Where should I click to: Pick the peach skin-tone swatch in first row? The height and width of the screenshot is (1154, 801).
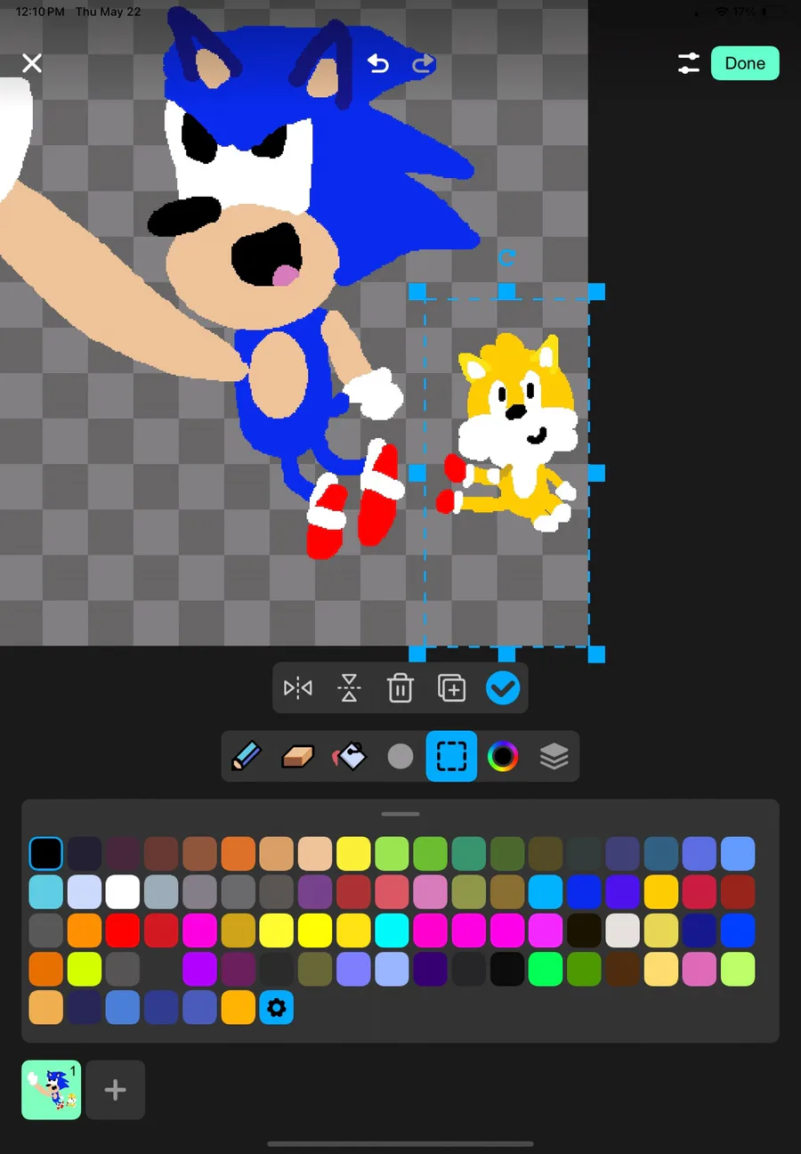click(315, 853)
